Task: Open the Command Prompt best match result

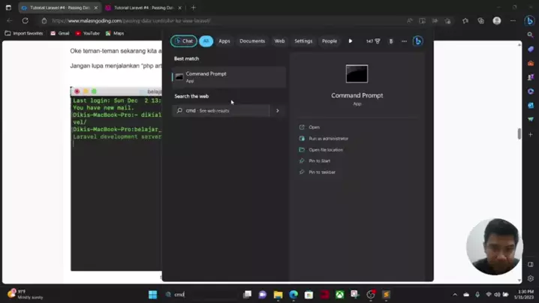Action: click(x=228, y=76)
